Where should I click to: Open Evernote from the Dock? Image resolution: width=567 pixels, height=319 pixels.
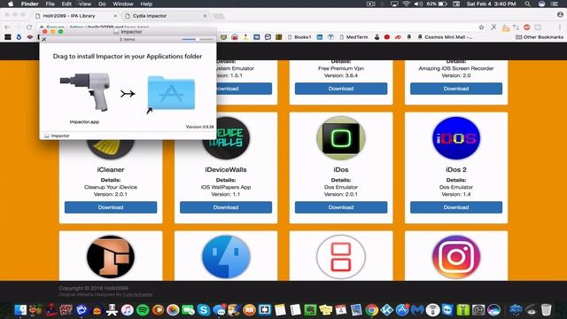[x=310, y=310]
